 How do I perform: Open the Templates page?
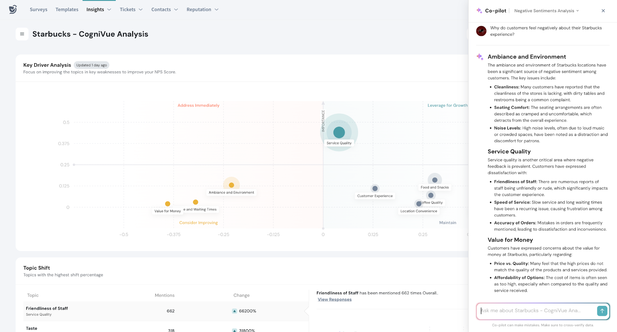[67, 10]
